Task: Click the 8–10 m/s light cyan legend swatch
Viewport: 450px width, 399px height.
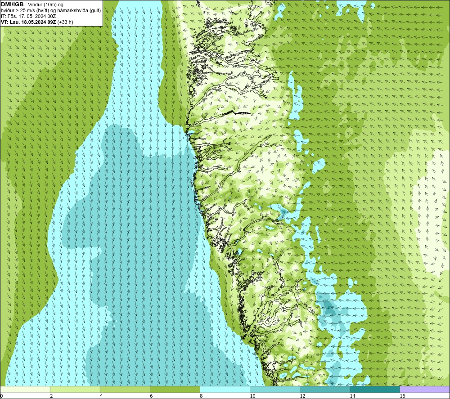Action: pos(225,389)
